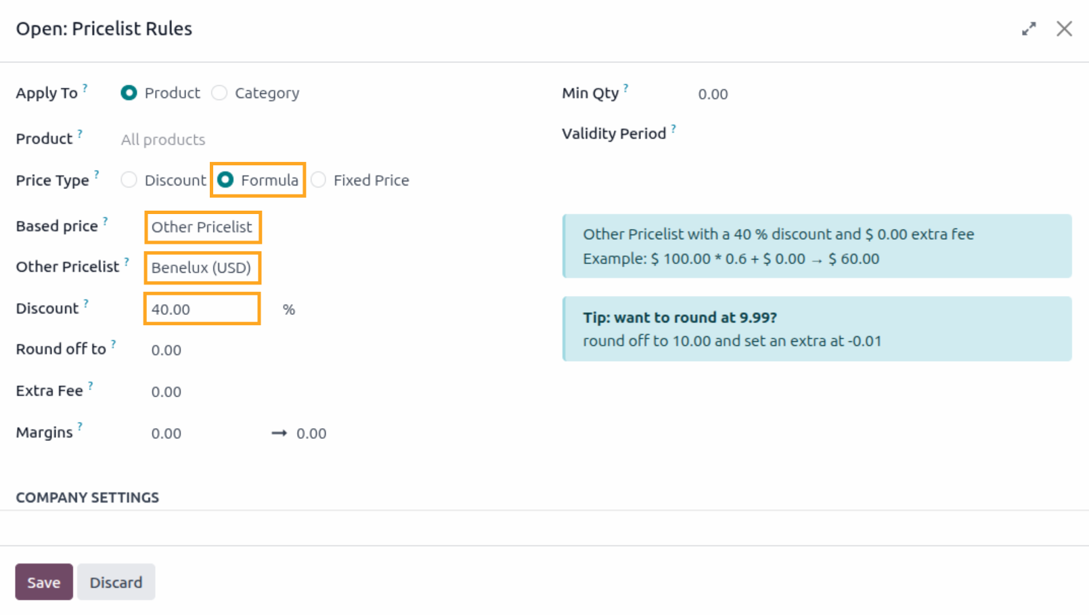Open the Price Type help tooltip
Screen dimensions: 1089x615
pos(97,174)
